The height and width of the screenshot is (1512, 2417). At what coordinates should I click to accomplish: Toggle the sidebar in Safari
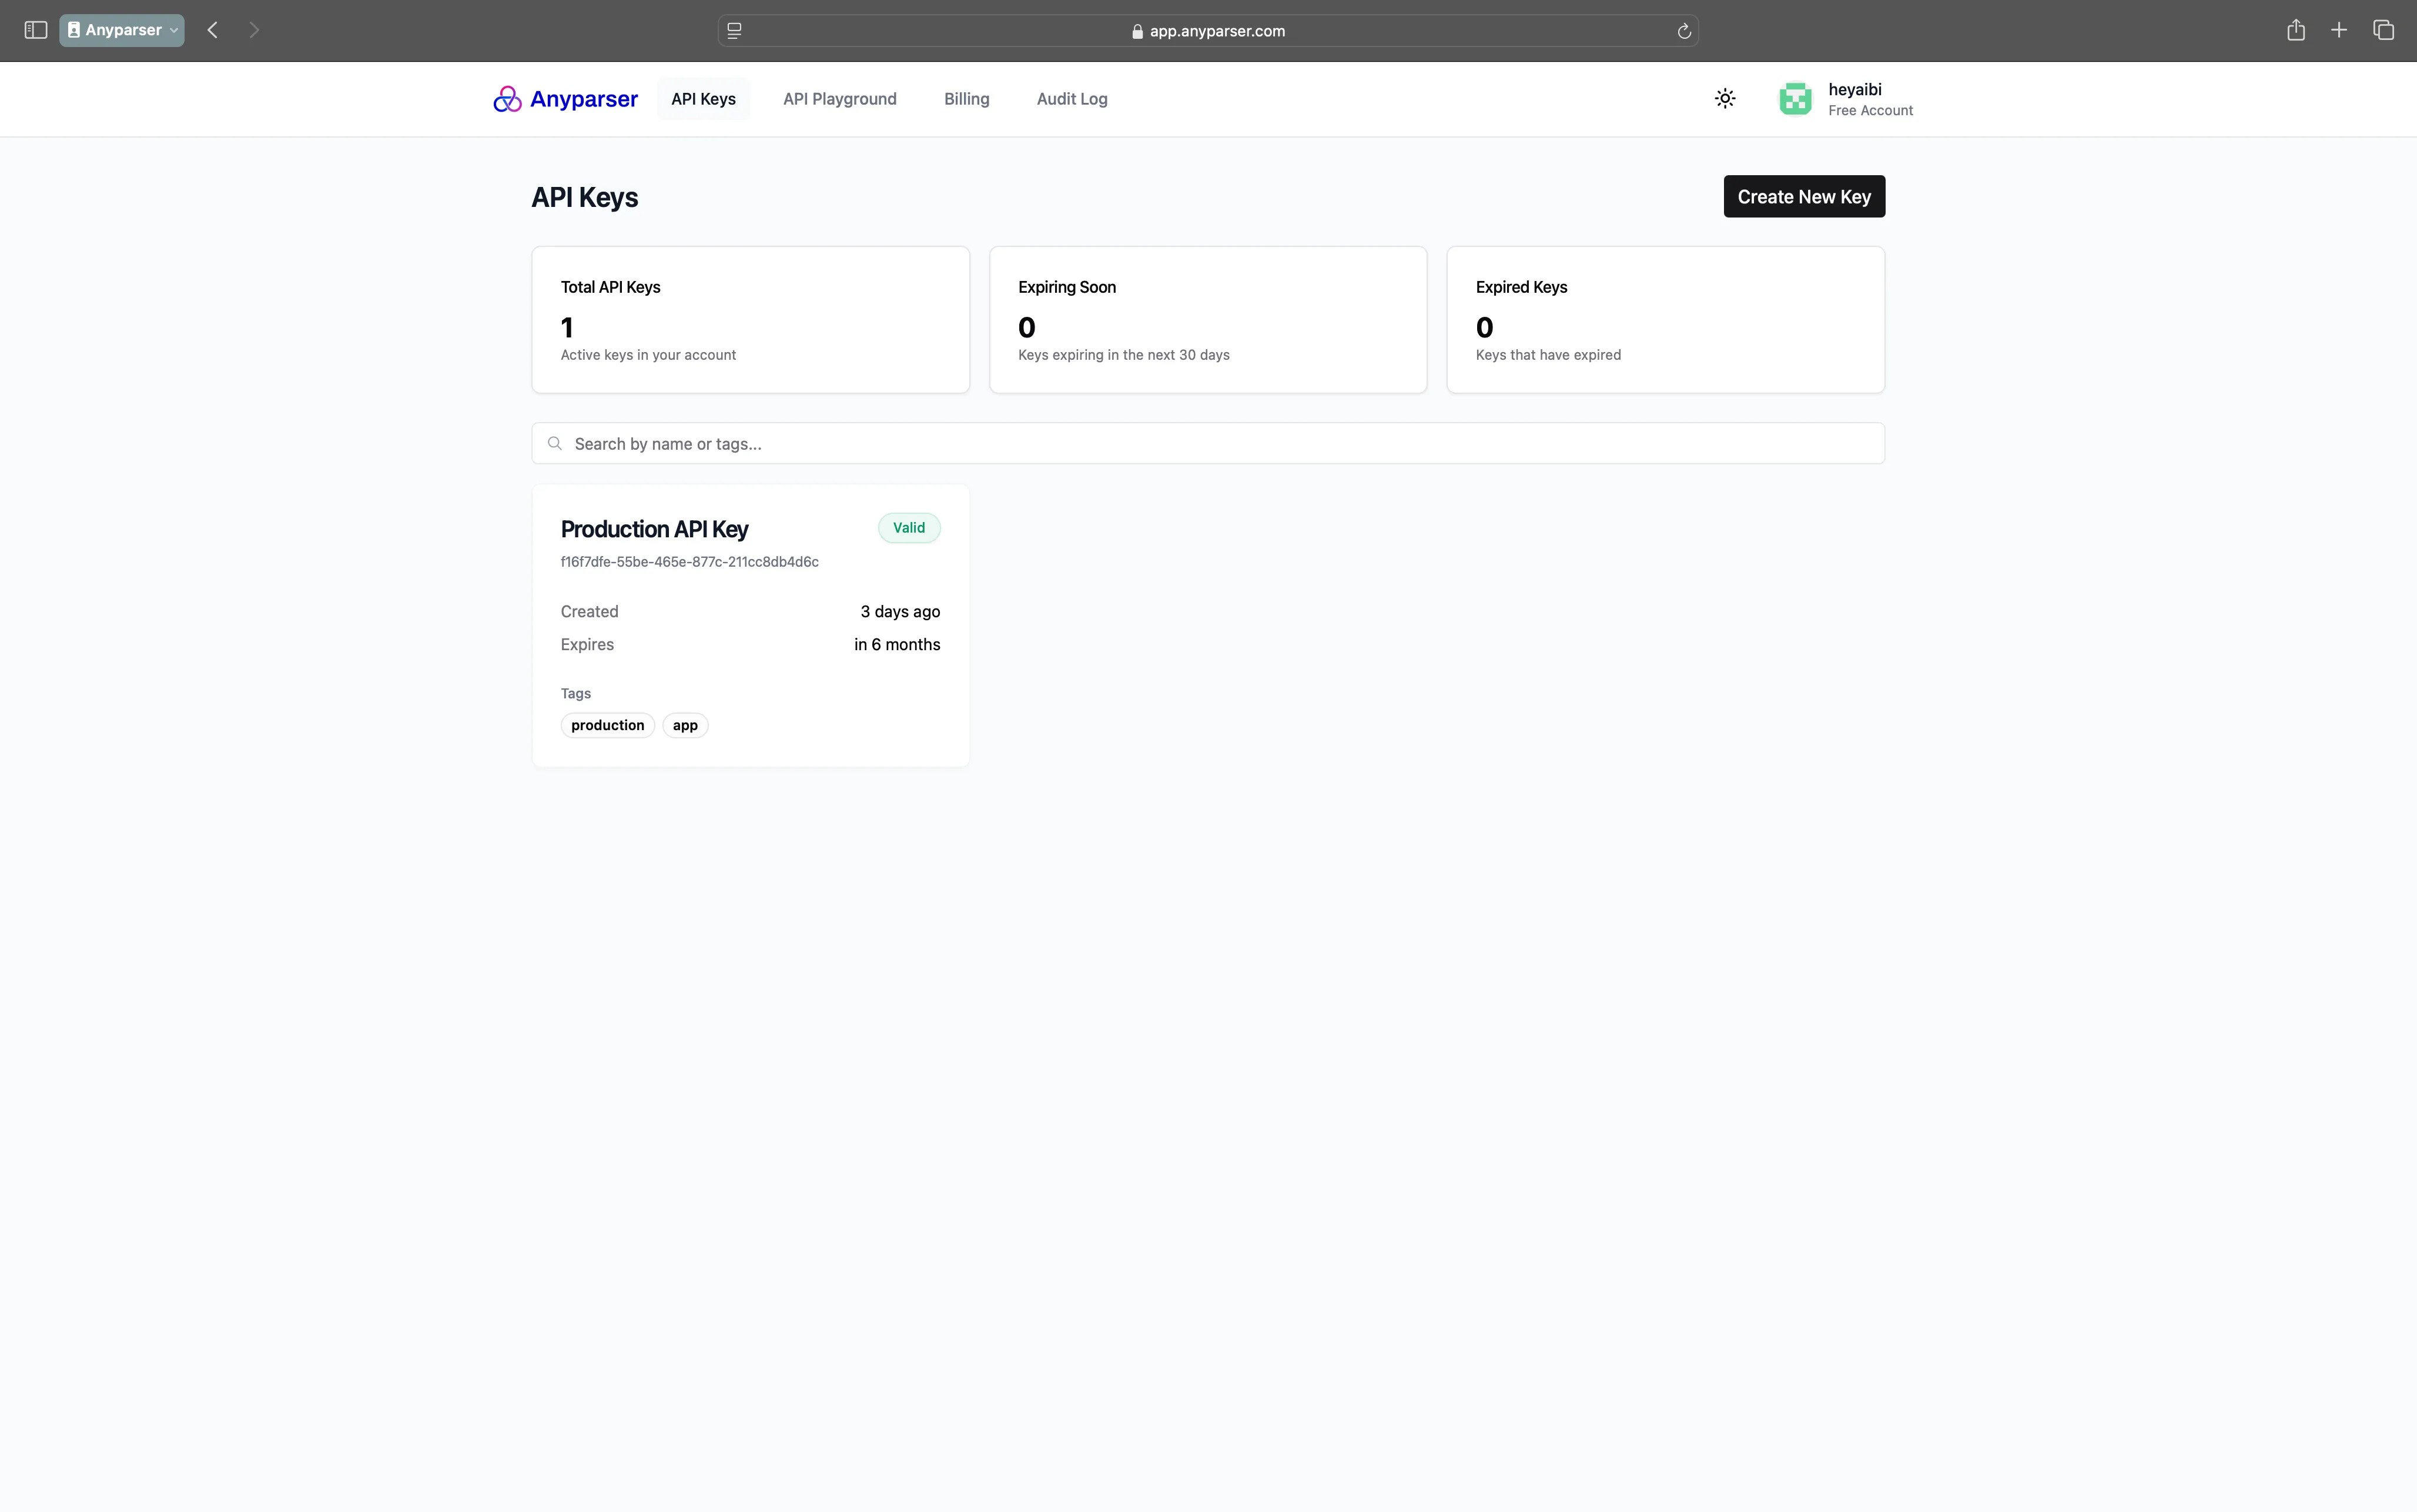(x=34, y=30)
